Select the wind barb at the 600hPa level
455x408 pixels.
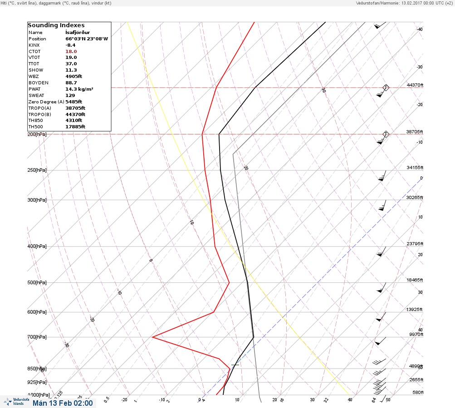point(381,317)
